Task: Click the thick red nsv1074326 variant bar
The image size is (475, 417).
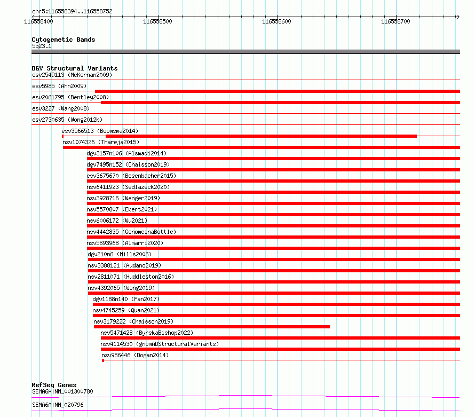Action: coord(262,147)
